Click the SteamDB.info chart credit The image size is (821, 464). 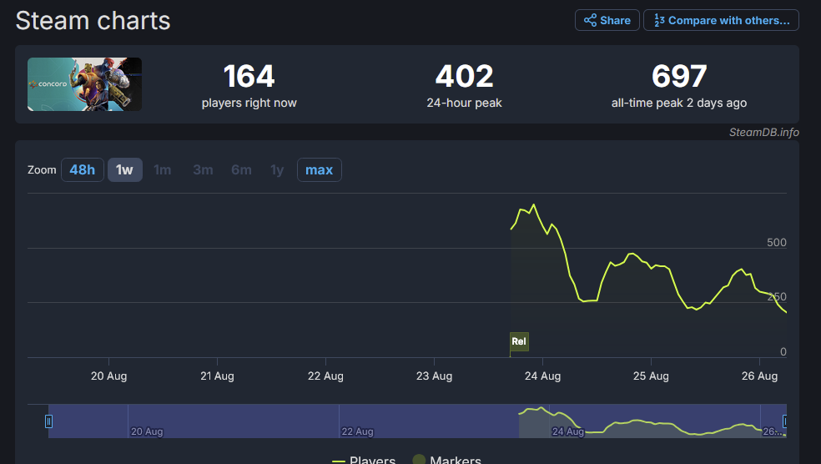pos(763,132)
